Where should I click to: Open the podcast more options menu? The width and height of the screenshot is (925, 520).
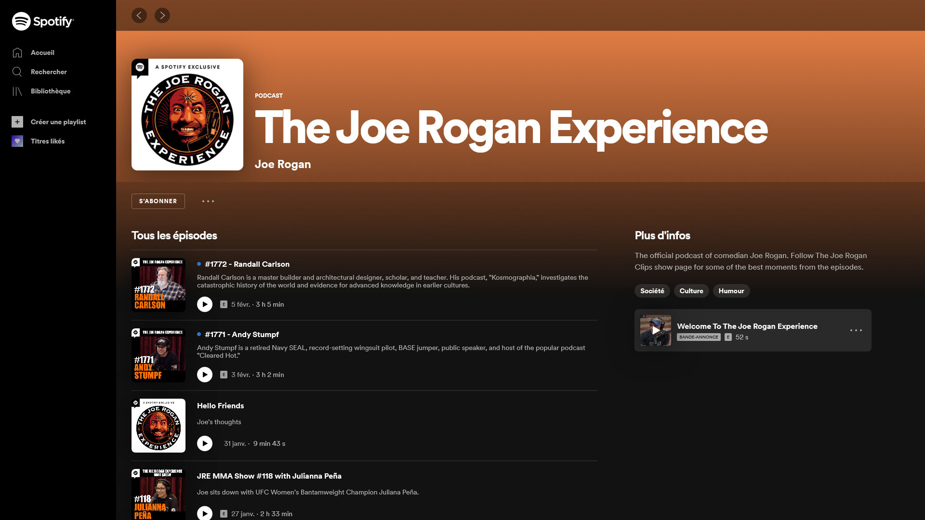208,201
